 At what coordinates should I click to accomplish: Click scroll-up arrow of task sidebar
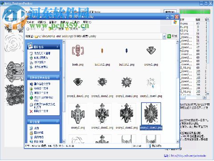coord(64,42)
